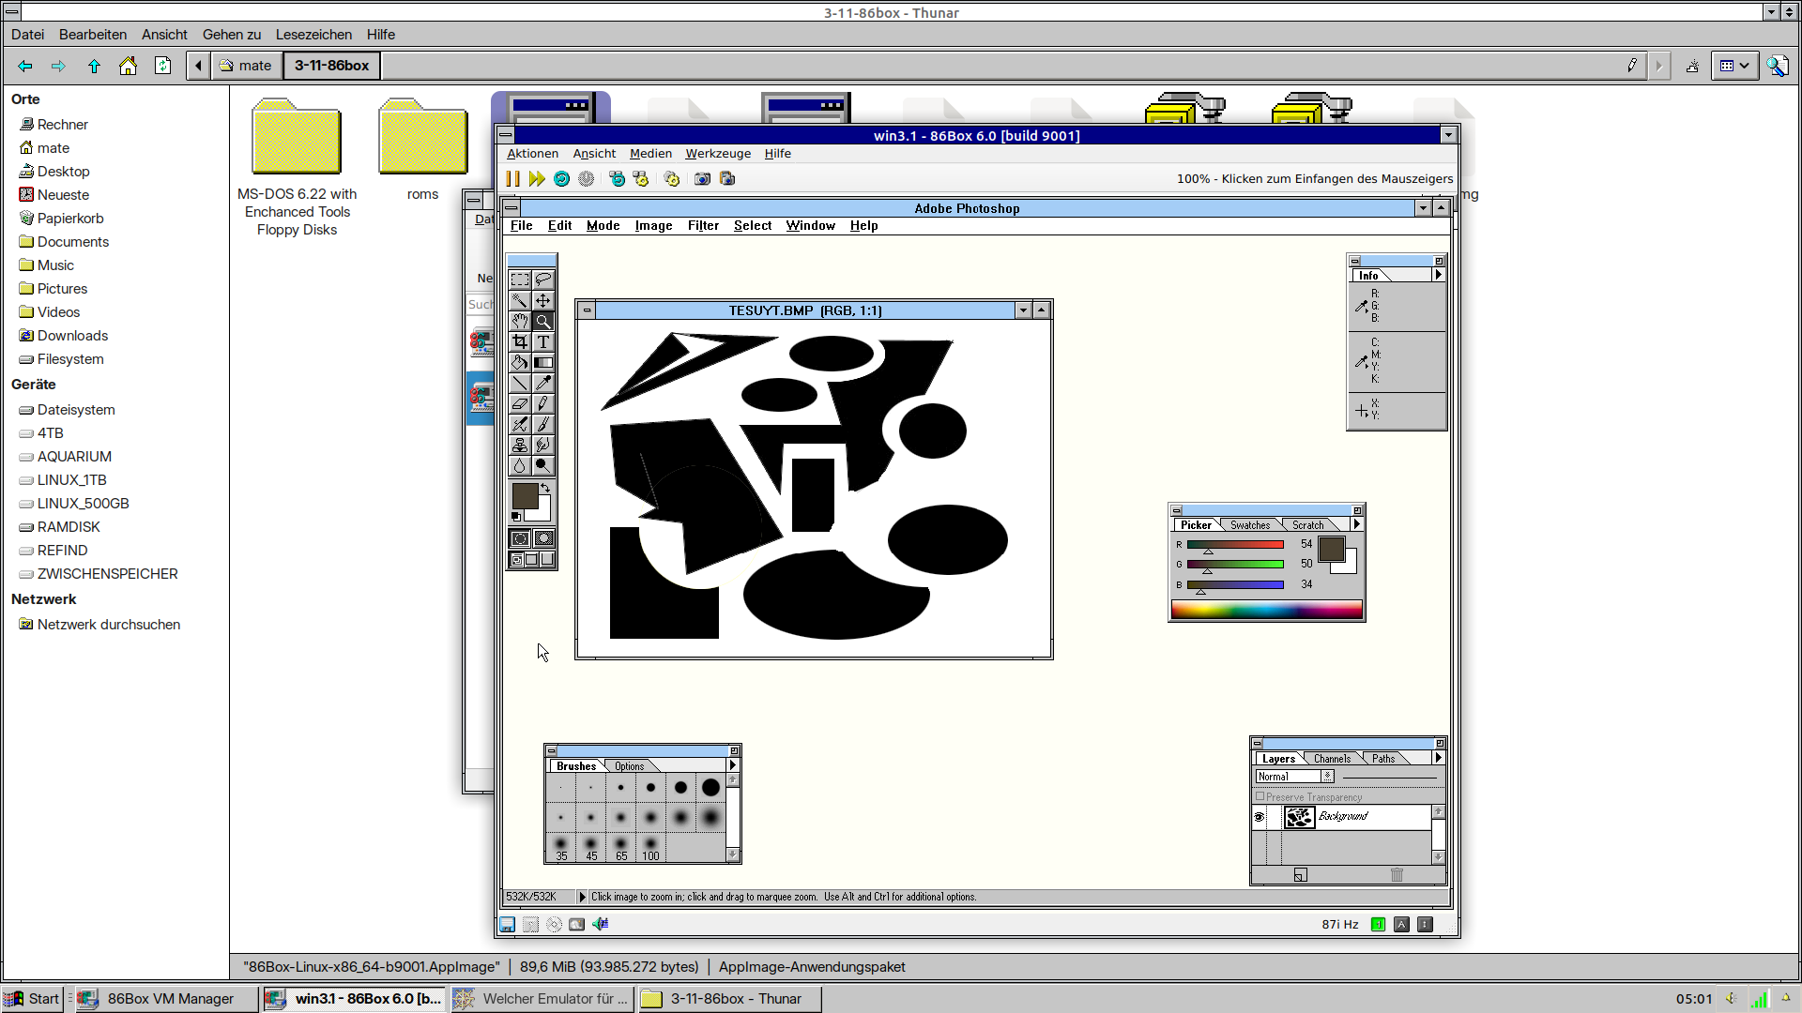
Task: Open Info palette menu arrow
Action: pos(1438,275)
